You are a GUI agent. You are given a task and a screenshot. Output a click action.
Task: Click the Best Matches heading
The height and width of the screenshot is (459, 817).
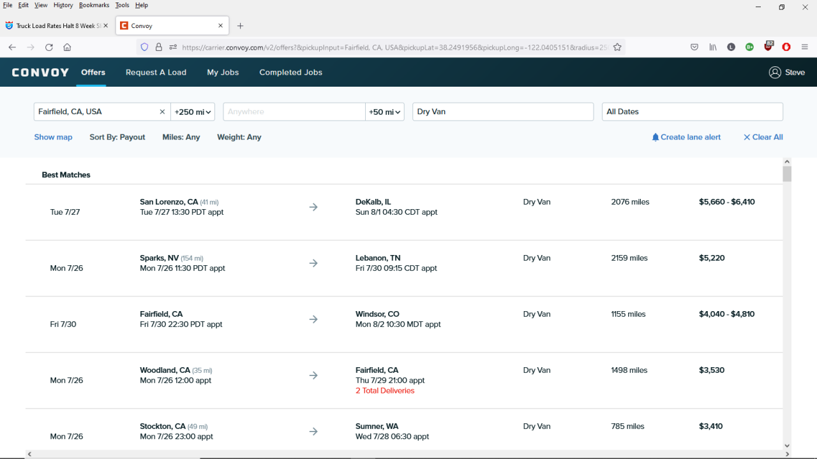tap(66, 175)
